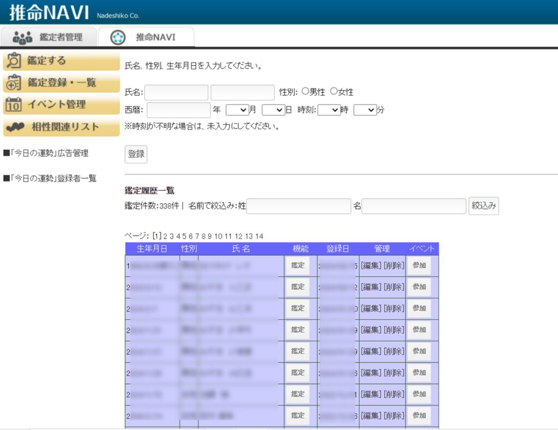Open 「今日の運勢」広告管理 link
Viewport: 558px width, 430px height.
pyautogui.click(x=46, y=154)
